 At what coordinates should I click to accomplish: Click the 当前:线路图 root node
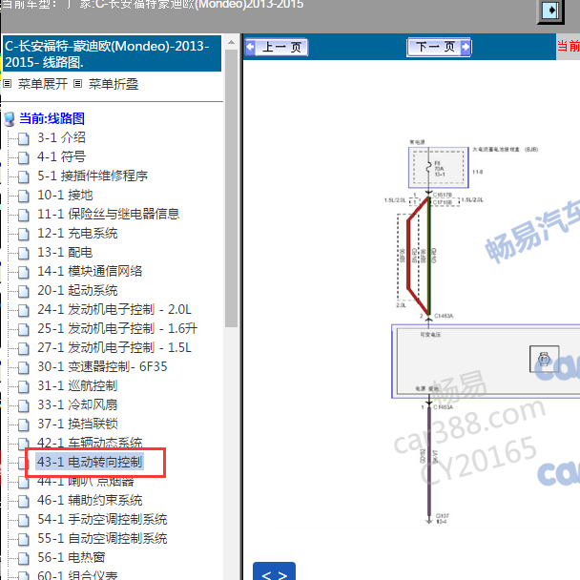[x=52, y=118]
